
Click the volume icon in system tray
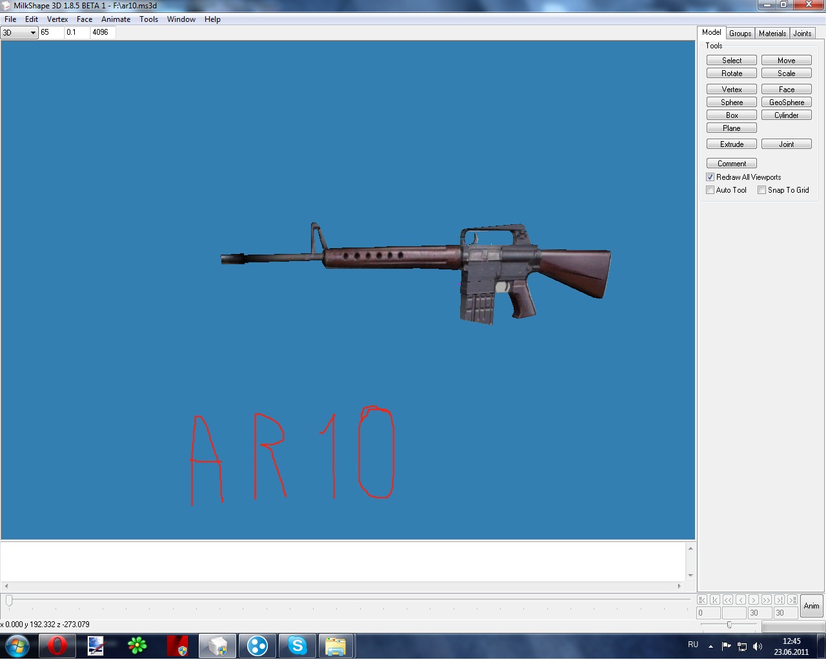[x=758, y=646]
